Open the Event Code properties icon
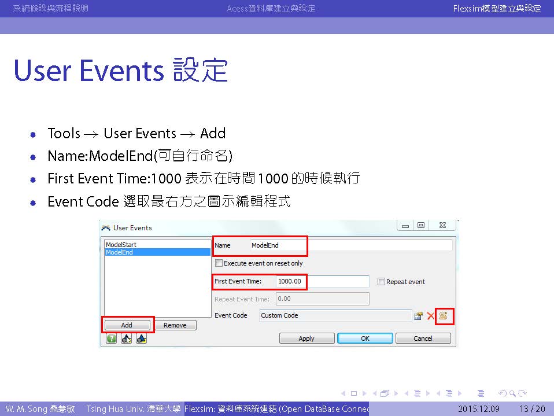 pyautogui.click(x=418, y=316)
